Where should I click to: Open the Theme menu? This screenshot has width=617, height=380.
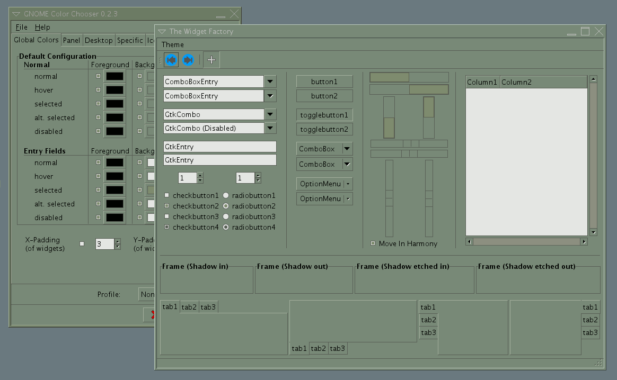click(172, 44)
